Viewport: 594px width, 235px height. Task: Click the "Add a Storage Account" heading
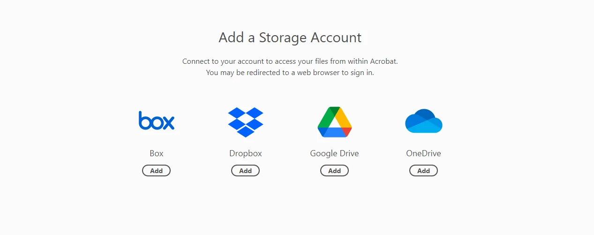(x=290, y=38)
